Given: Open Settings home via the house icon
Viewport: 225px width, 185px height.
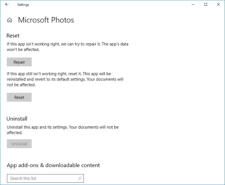Looking at the screenshot, I should tap(10, 20).
